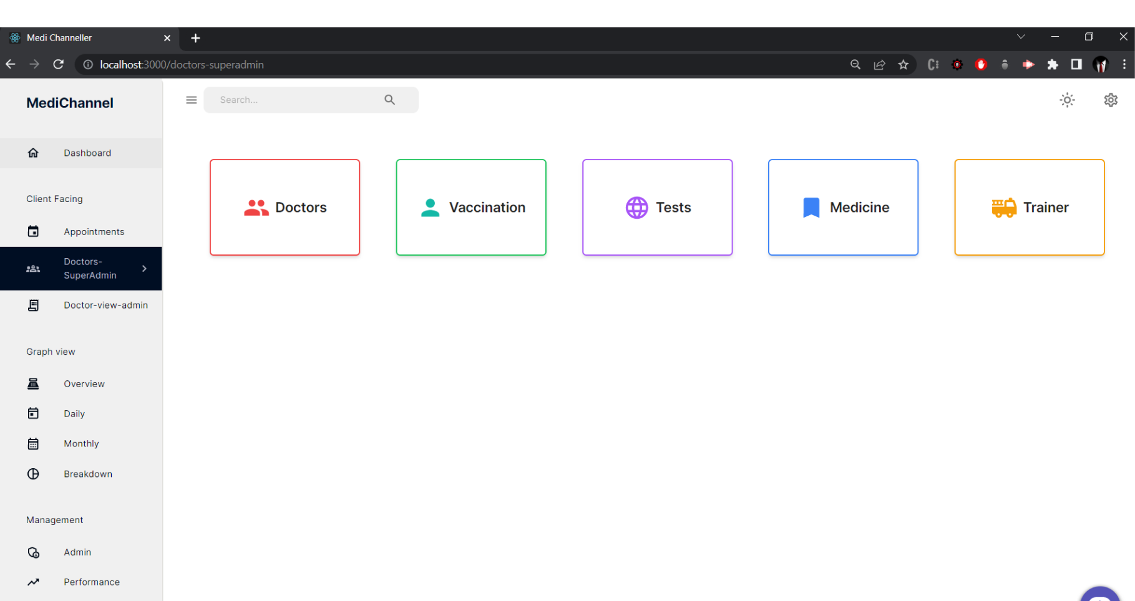Click the Overview icon under Graph view
Image resolution: width=1135 pixels, height=601 pixels.
pos(33,383)
